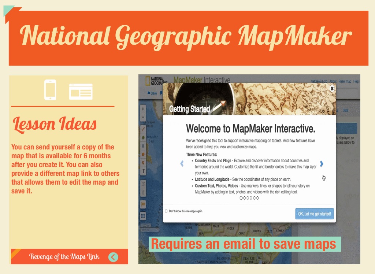Go to next Getting Started slide
The image size is (375, 274).
[x=322, y=164]
